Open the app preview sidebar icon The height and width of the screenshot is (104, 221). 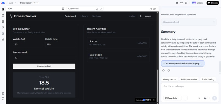(3, 9)
